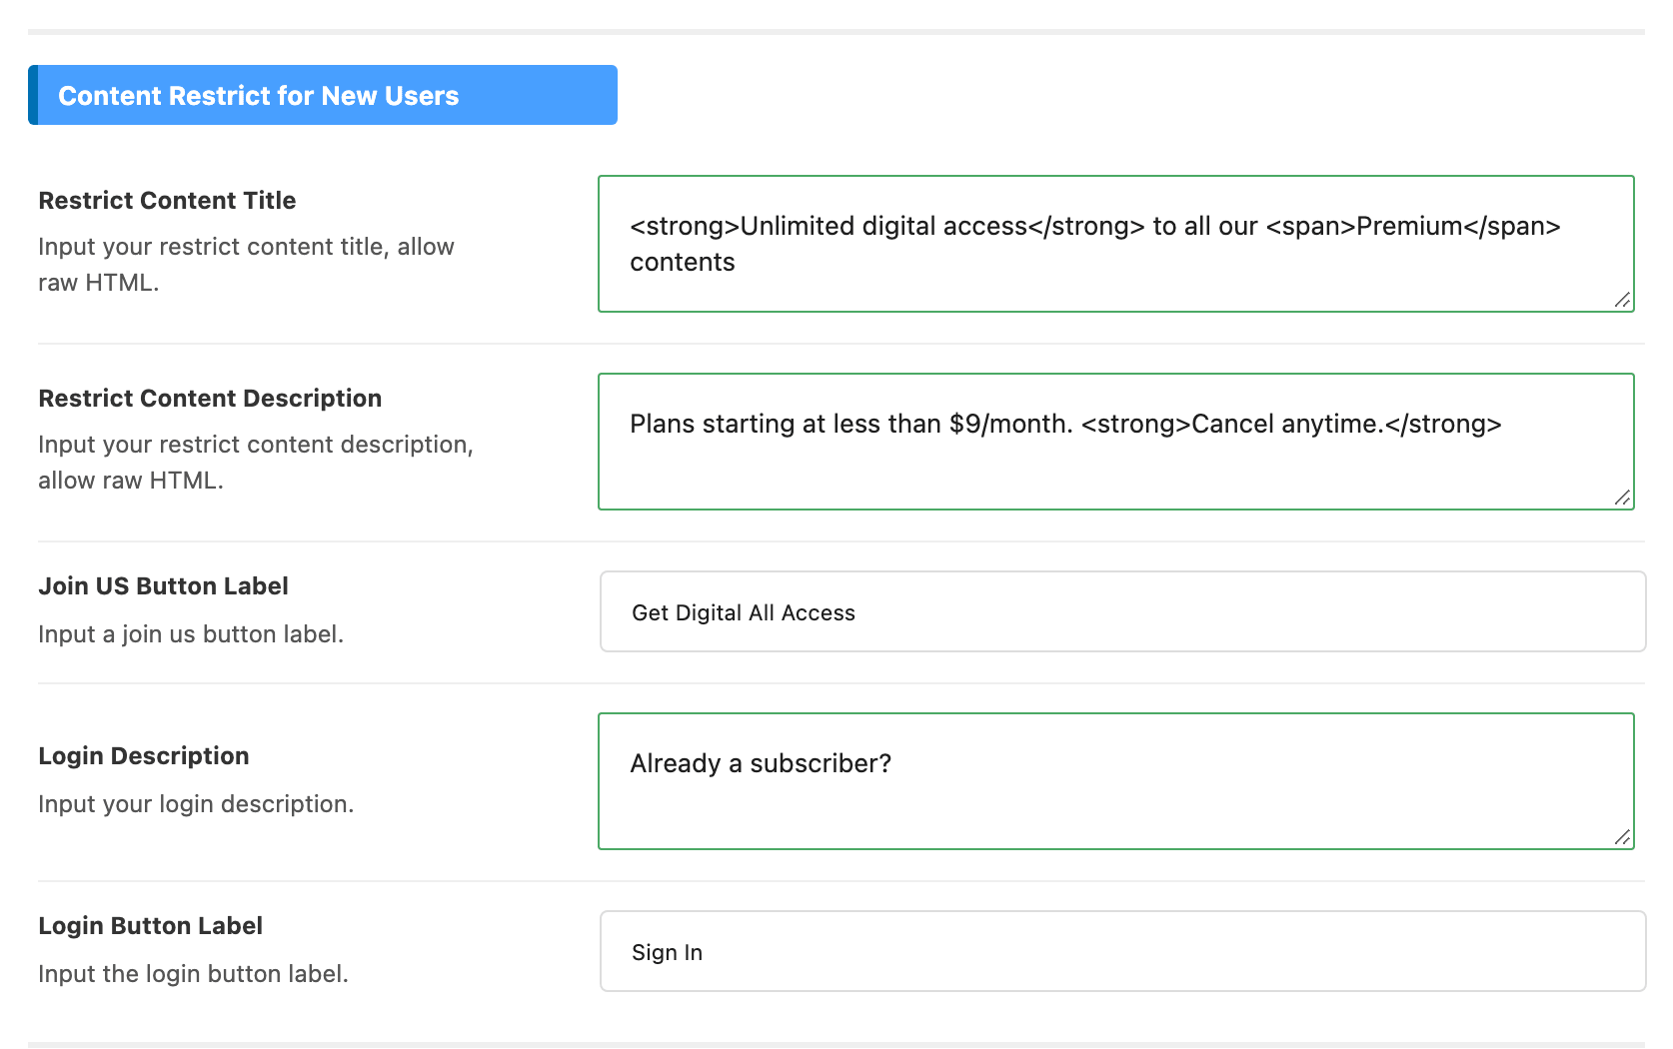Click 'Input your restrict content title' help text
Screen dimensions: 1673x1049
246,265
